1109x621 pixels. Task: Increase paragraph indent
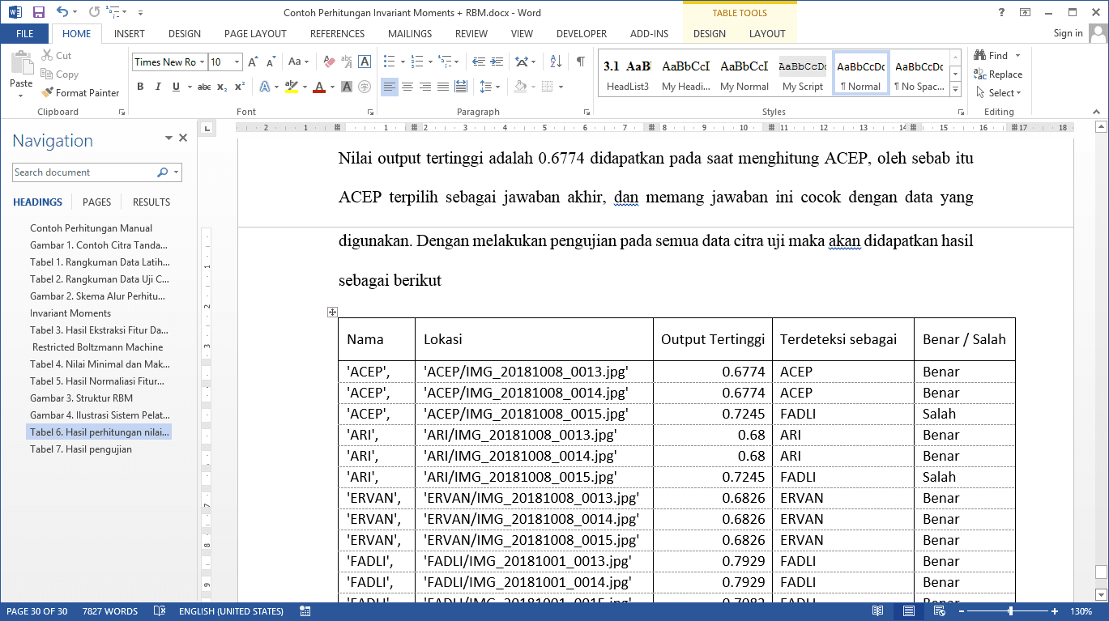(497, 62)
